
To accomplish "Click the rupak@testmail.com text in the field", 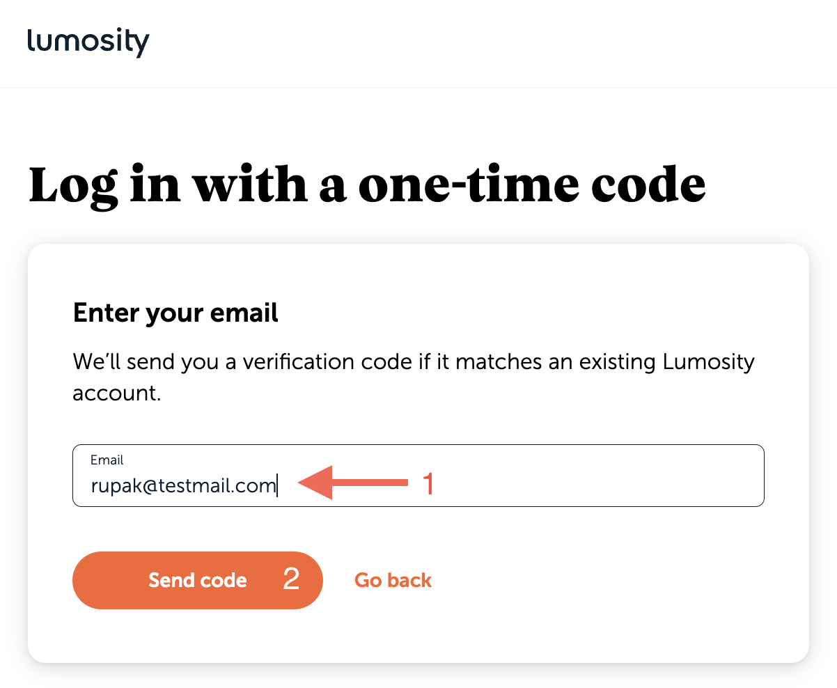I will [183, 485].
